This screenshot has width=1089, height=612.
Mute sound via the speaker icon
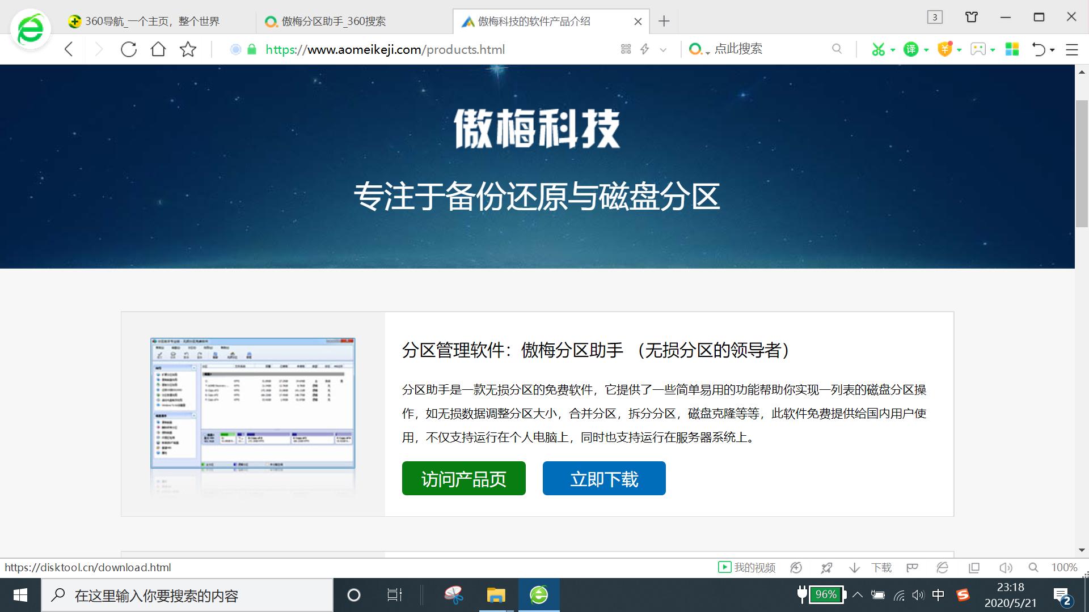1006,567
